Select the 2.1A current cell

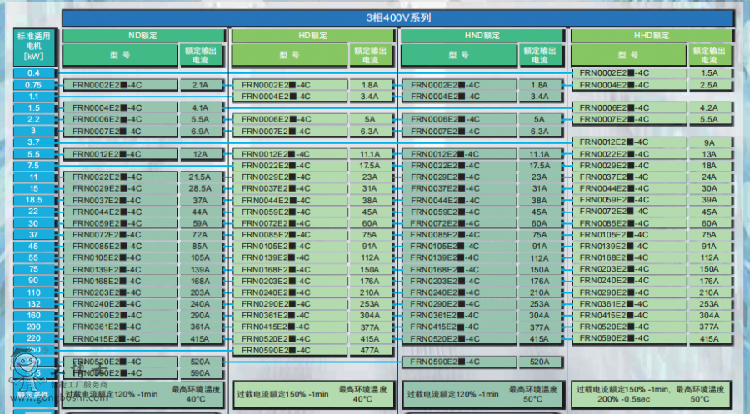[x=200, y=85]
